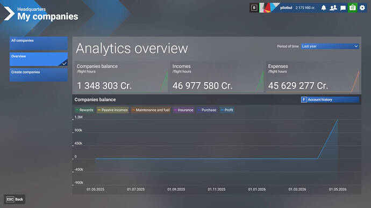The width and height of the screenshot is (371, 208).
Task: Toggle the Maintenance and fuel legend series
Action: (x=151, y=110)
